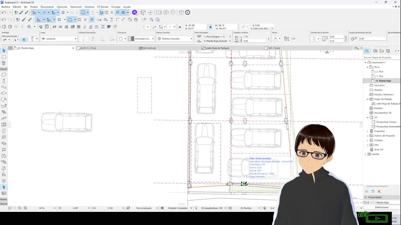The image size is (401, 225).
Task: Toggle the trace reference icon
Action: tap(83, 12)
